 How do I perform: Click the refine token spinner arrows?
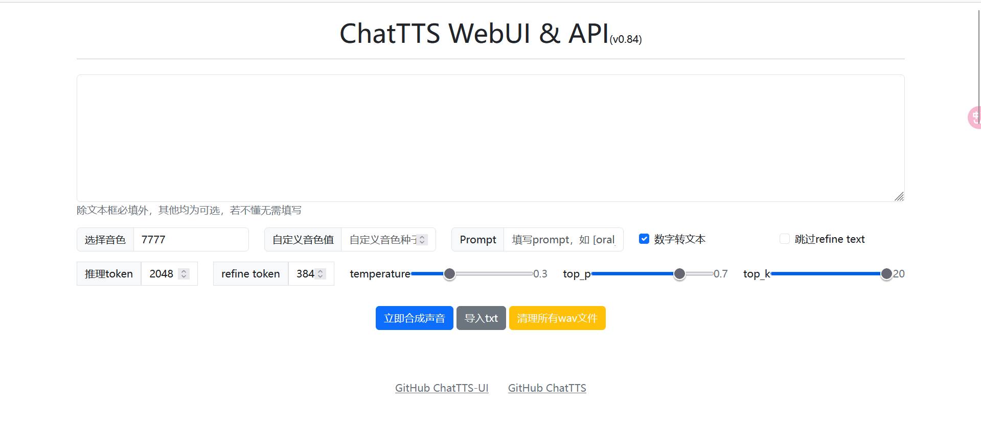click(321, 274)
